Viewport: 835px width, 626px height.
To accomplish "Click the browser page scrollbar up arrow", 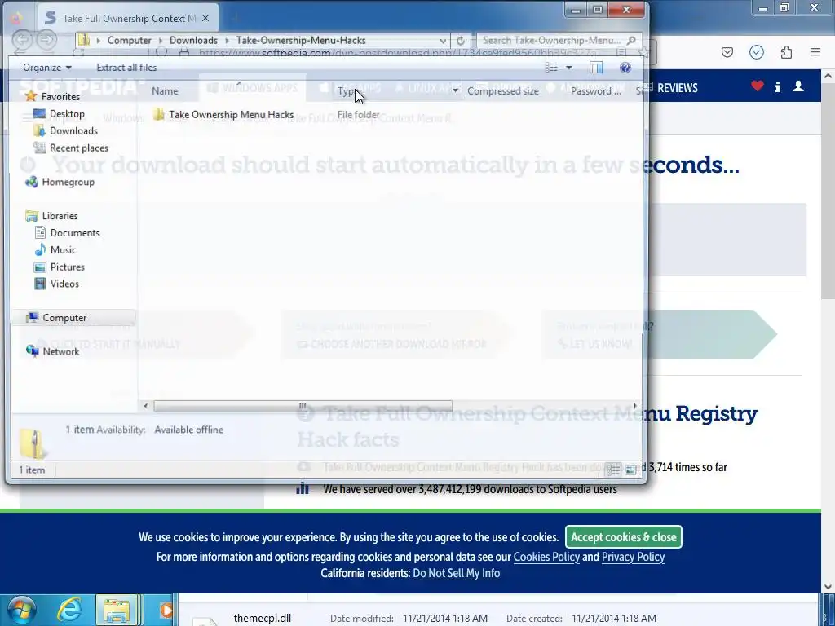I will [x=828, y=76].
